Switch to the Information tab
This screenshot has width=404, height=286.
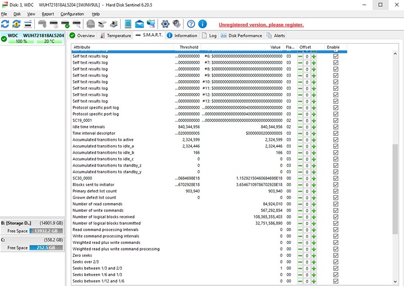tap(182, 35)
